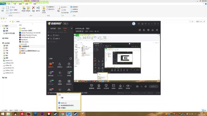Toggle visibility eye of Bongo Cat Mver source
Screen dimensions: 207x116
click(x=48, y=32)
